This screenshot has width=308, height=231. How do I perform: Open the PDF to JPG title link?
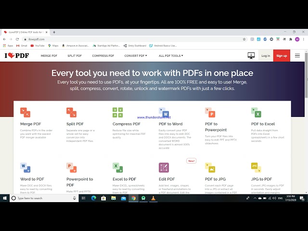[215, 179]
